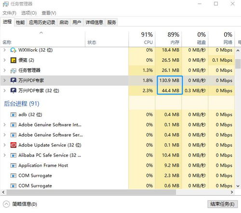Sort processes by the CPU column header

tap(142, 38)
